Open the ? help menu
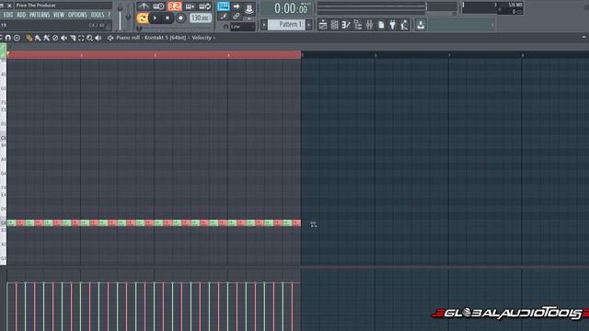 (109, 15)
